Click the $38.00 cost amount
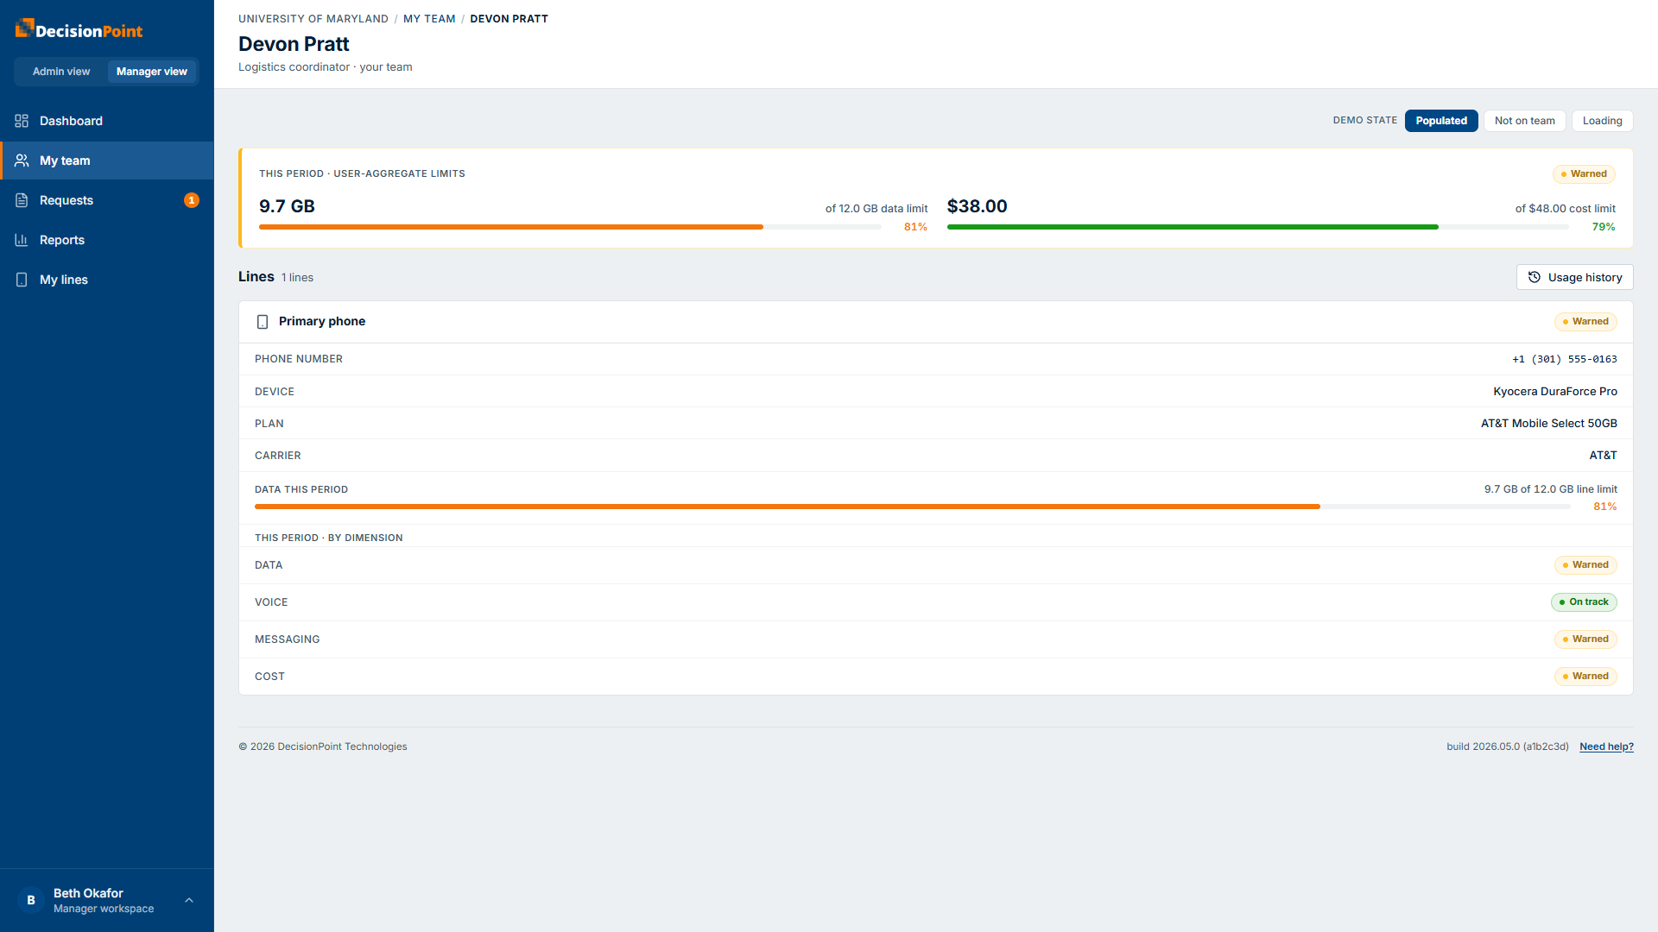Image resolution: width=1658 pixels, height=932 pixels. [x=978, y=206]
